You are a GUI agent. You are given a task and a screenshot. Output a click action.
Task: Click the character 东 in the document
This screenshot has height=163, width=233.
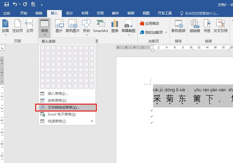(182, 98)
